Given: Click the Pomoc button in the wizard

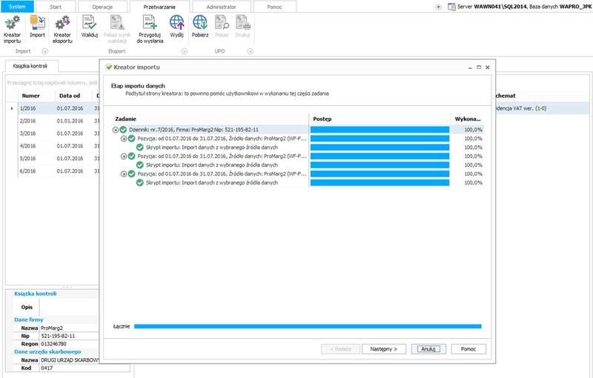Looking at the screenshot, I should pos(468,349).
